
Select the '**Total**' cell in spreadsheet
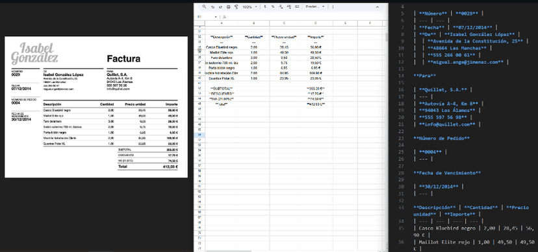tap(222, 104)
